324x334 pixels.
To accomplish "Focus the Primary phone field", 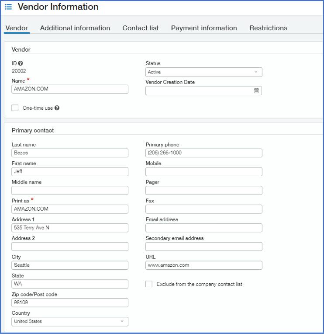I will click(203, 153).
